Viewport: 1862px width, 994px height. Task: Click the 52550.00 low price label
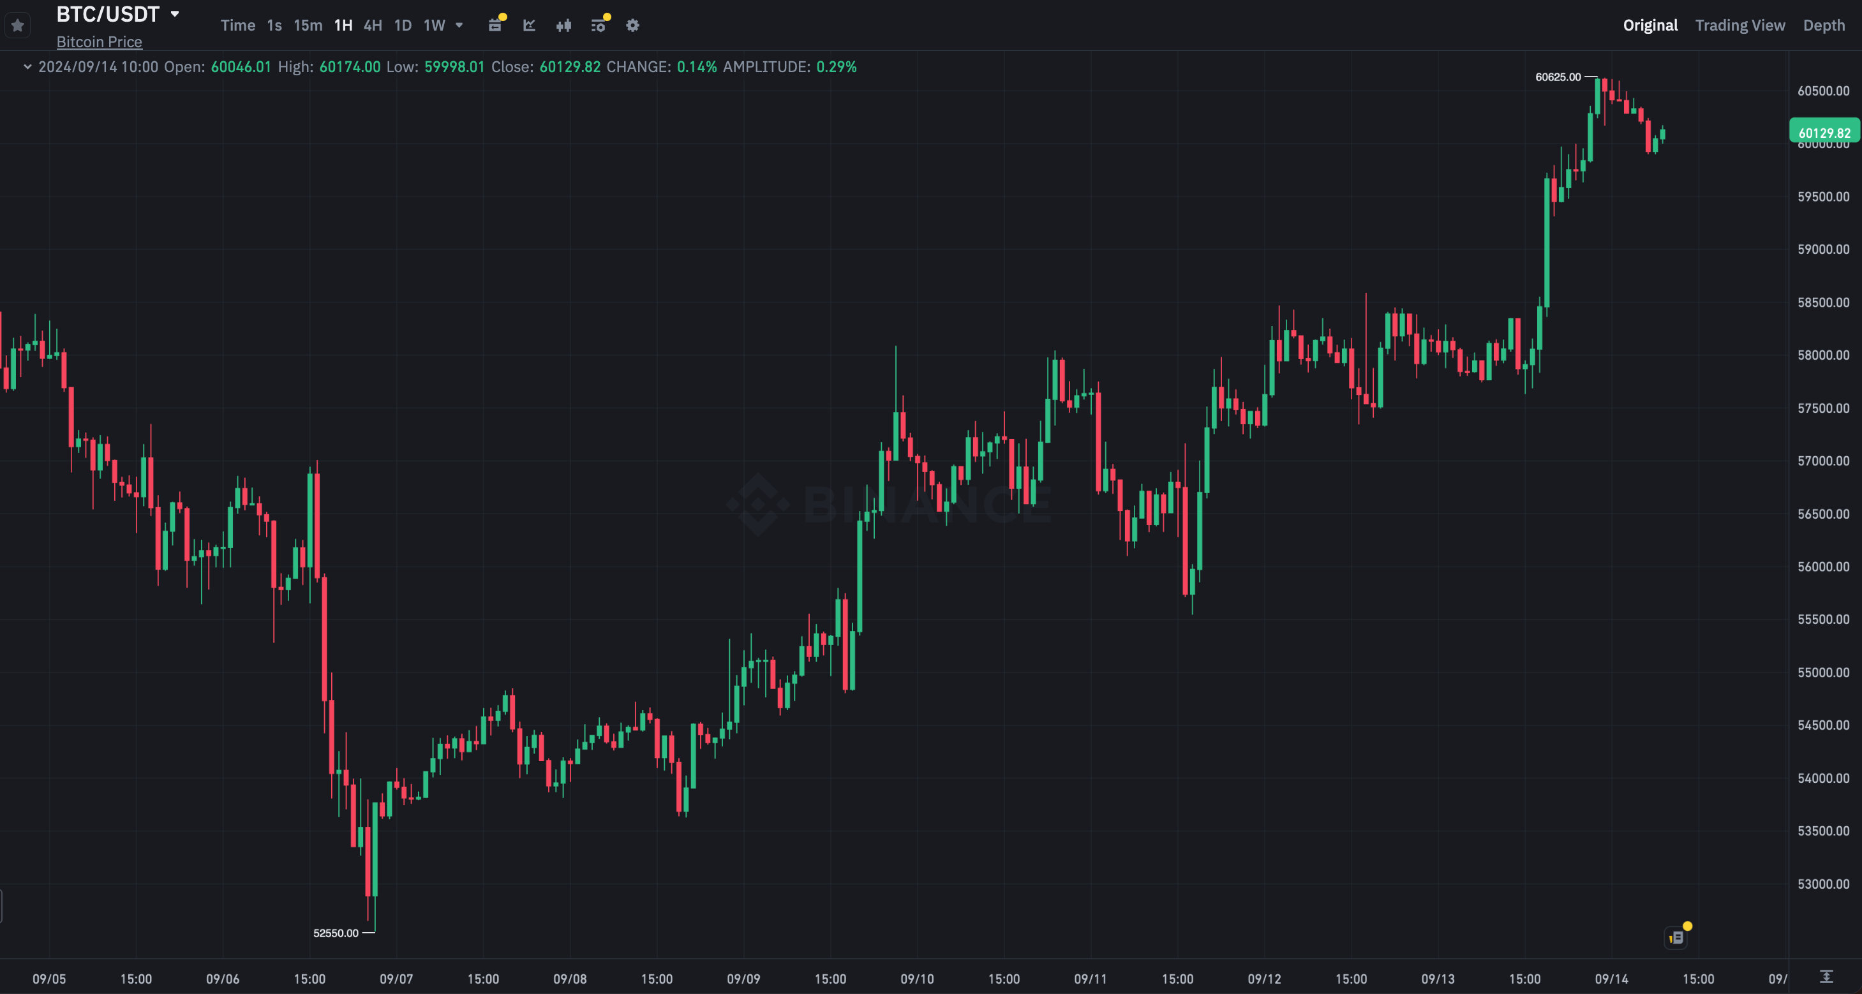coord(336,933)
